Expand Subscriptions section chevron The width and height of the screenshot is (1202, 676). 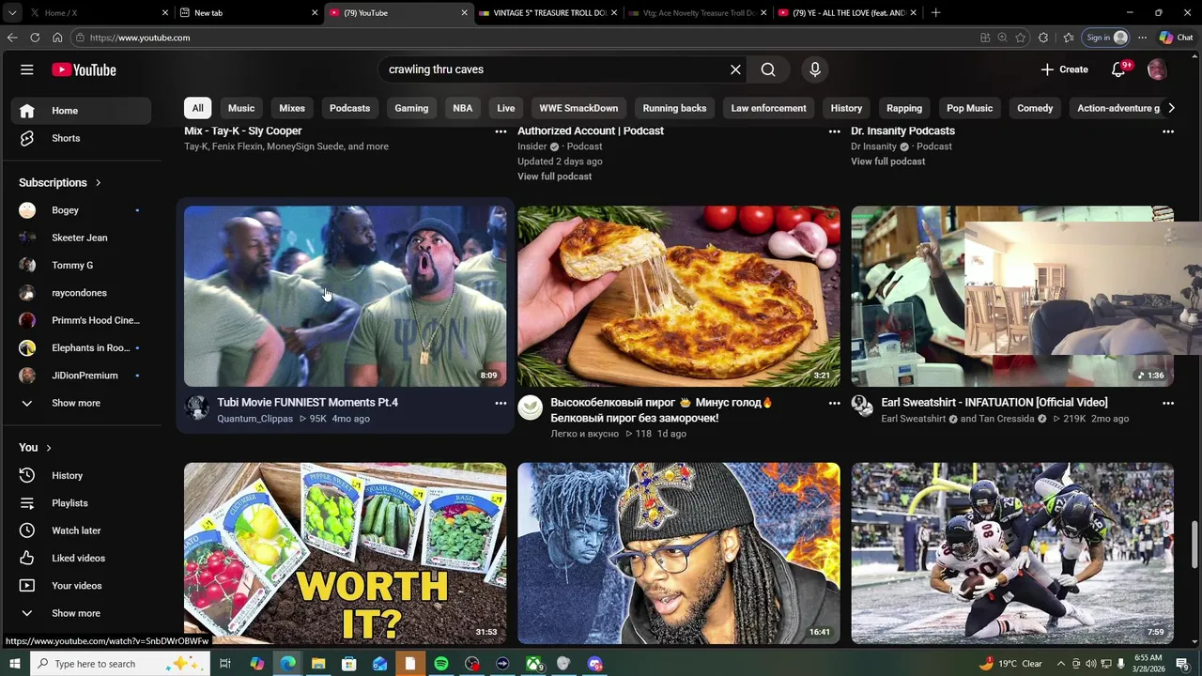tap(98, 182)
